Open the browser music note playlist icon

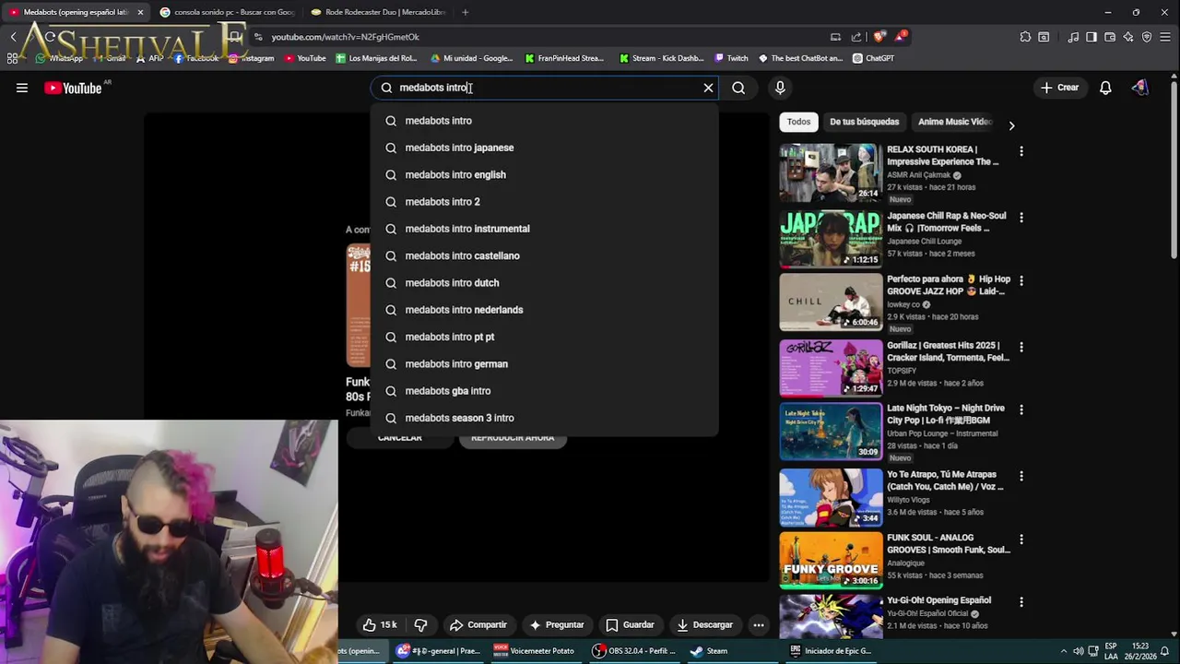pyautogui.click(x=1073, y=37)
